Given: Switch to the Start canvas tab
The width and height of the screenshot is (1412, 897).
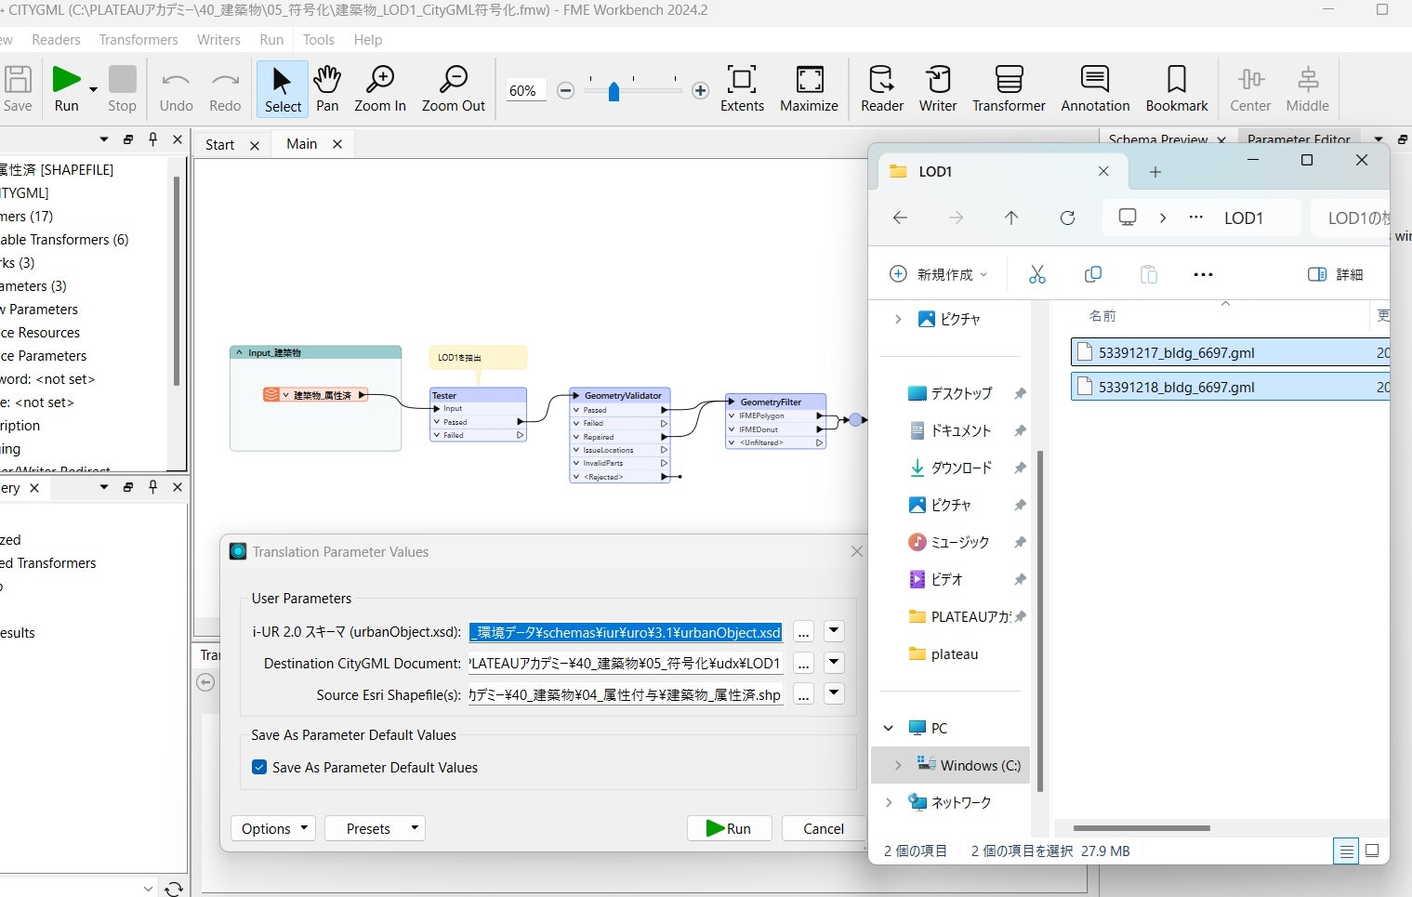Looking at the screenshot, I should click(220, 145).
